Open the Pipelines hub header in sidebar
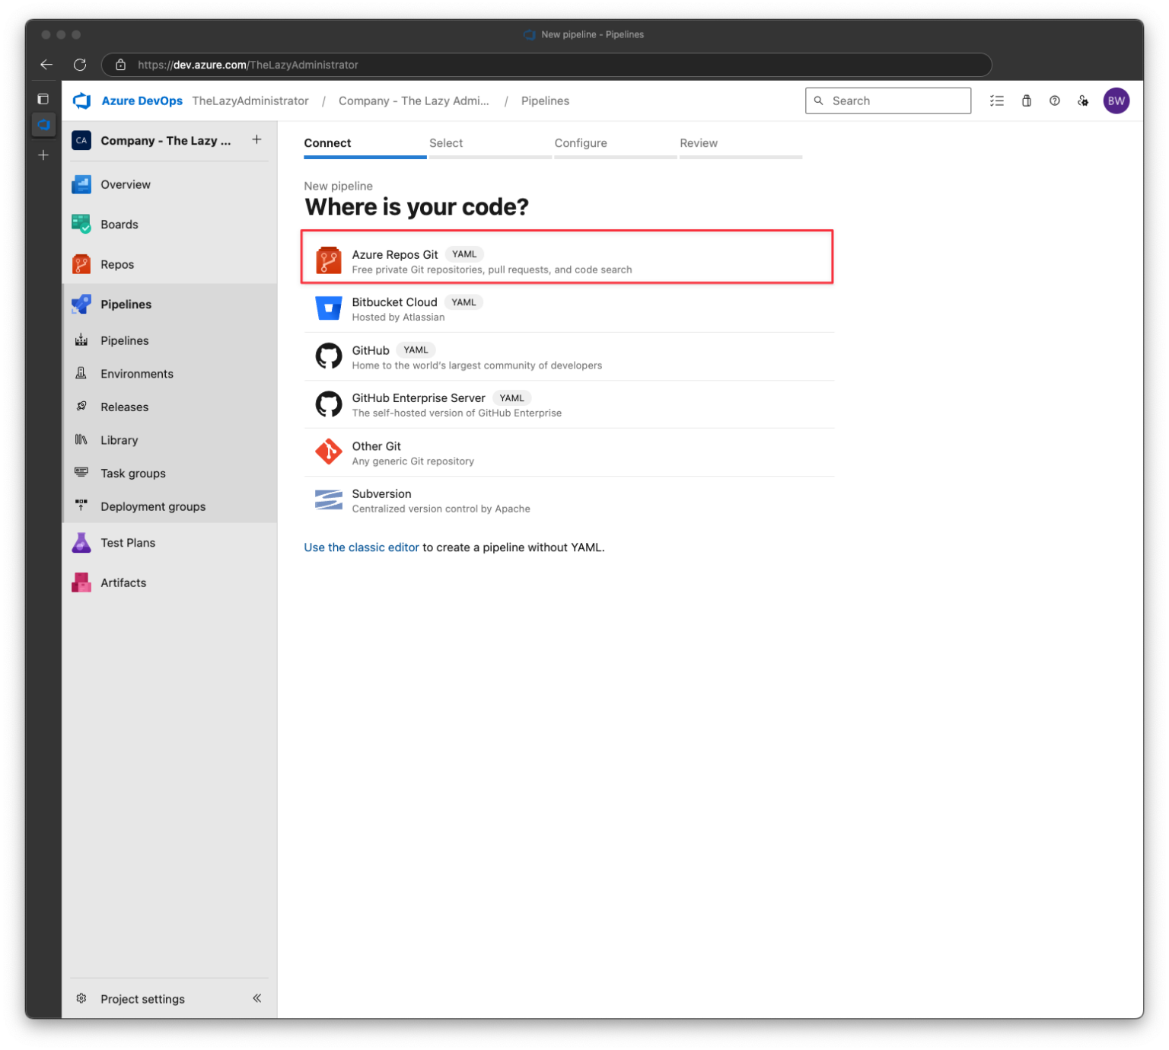This screenshot has width=1169, height=1050. (169, 305)
